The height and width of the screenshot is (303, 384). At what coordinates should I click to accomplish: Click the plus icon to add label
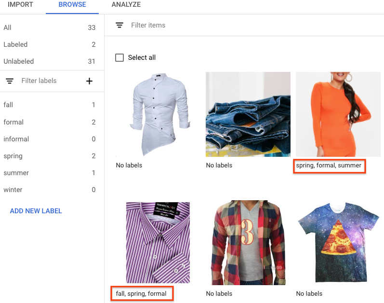(x=89, y=81)
